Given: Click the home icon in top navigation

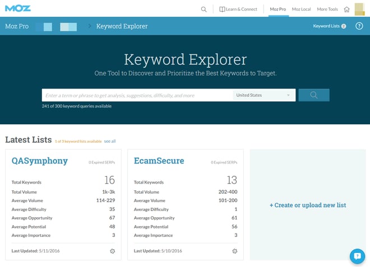Looking at the screenshot, I should (346, 9).
